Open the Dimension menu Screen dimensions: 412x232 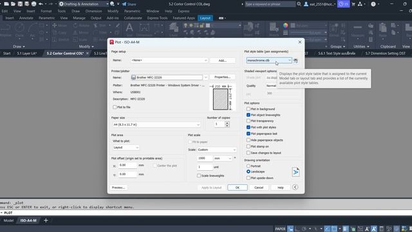pos(93,12)
